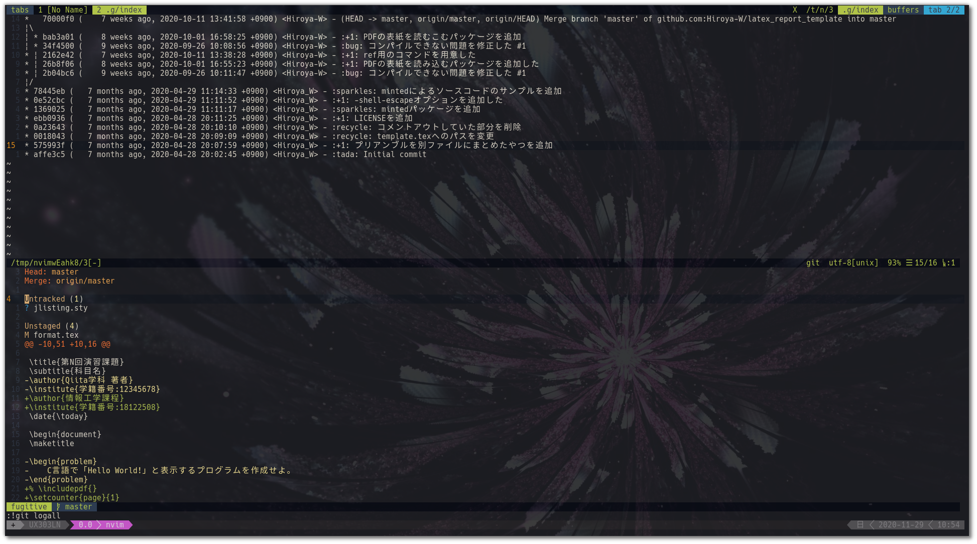Click tmux hostname UX303LN

click(x=45, y=525)
